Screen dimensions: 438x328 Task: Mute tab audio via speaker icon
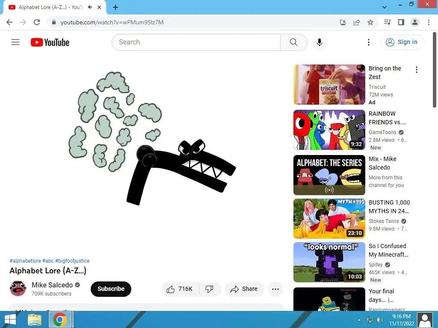point(90,7)
